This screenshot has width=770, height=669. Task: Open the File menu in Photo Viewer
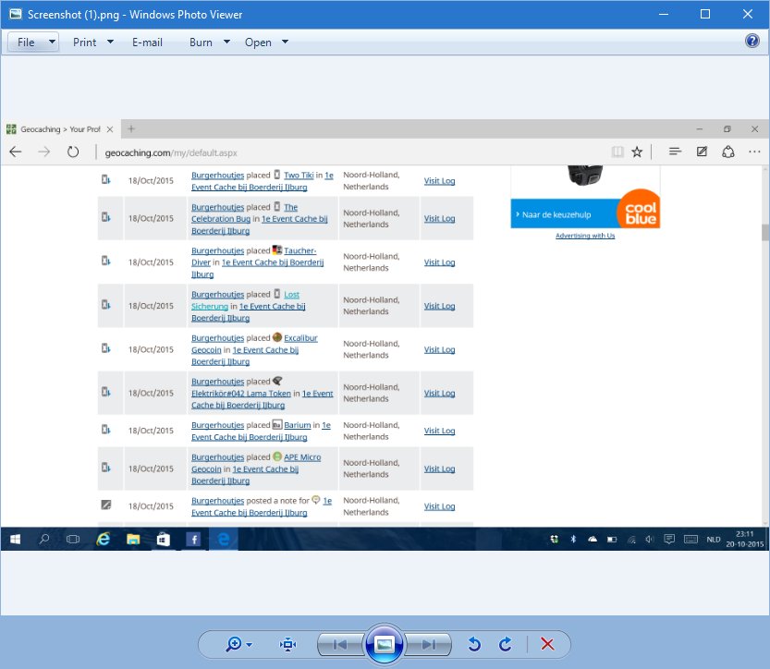26,43
